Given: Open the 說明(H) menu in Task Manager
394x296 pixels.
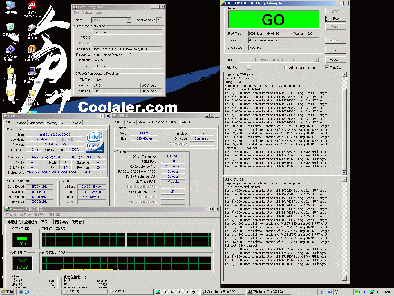Looking at the screenshot, I should [x=54, y=215].
